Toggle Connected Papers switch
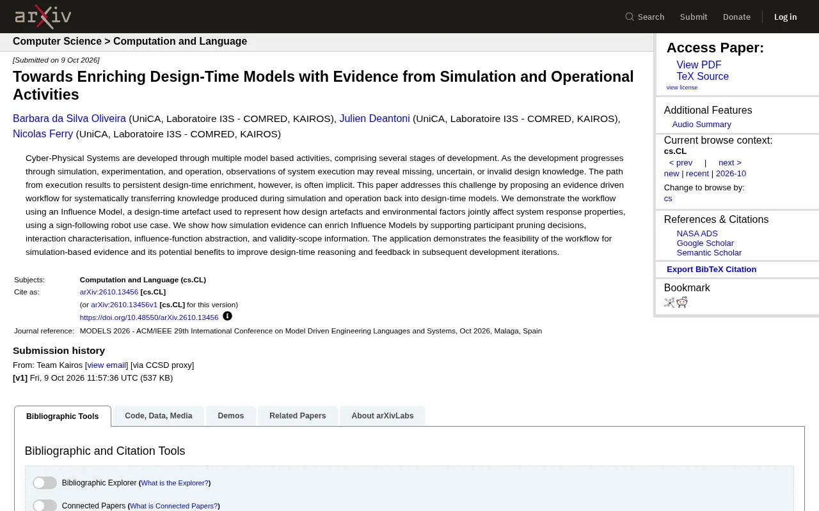The width and height of the screenshot is (819, 511). (45, 506)
